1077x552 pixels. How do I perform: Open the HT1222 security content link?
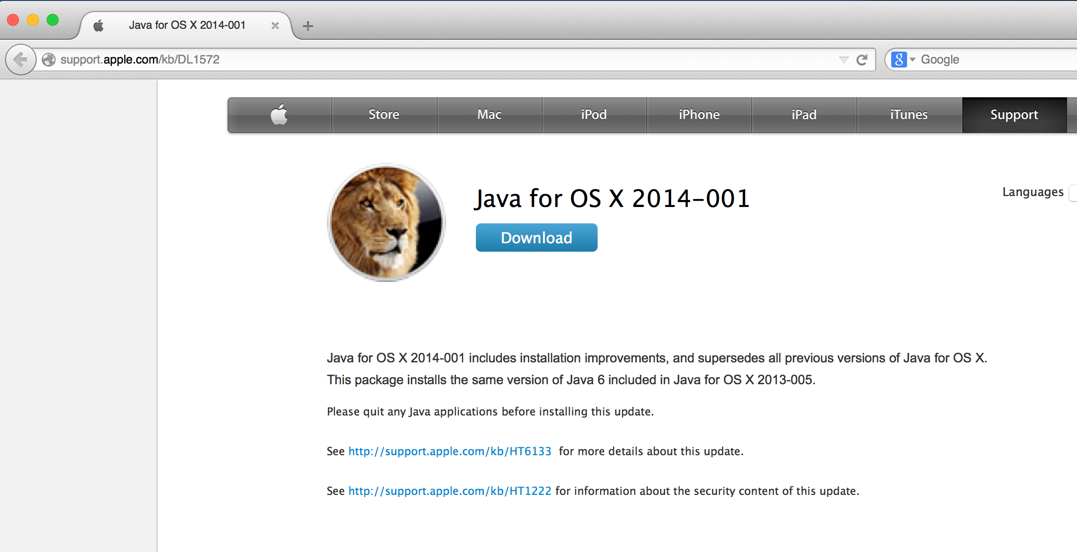pyautogui.click(x=450, y=491)
